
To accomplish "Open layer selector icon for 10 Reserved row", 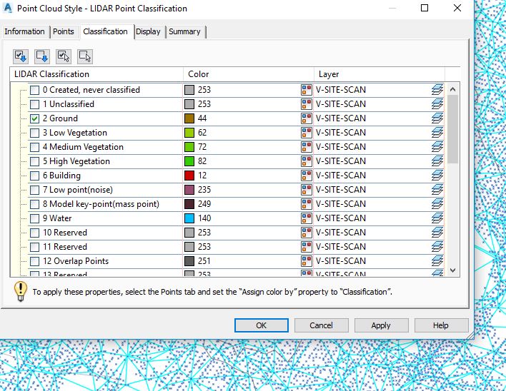I will pyautogui.click(x=437, y=232).
